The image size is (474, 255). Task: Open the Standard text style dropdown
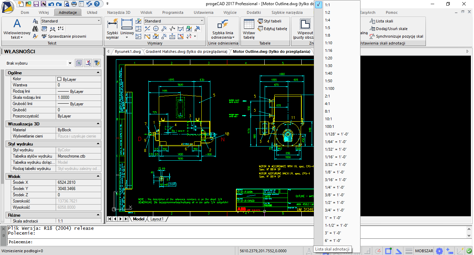[x=99, y=21]
